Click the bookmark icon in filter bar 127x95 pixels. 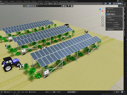tap(63, 6)
